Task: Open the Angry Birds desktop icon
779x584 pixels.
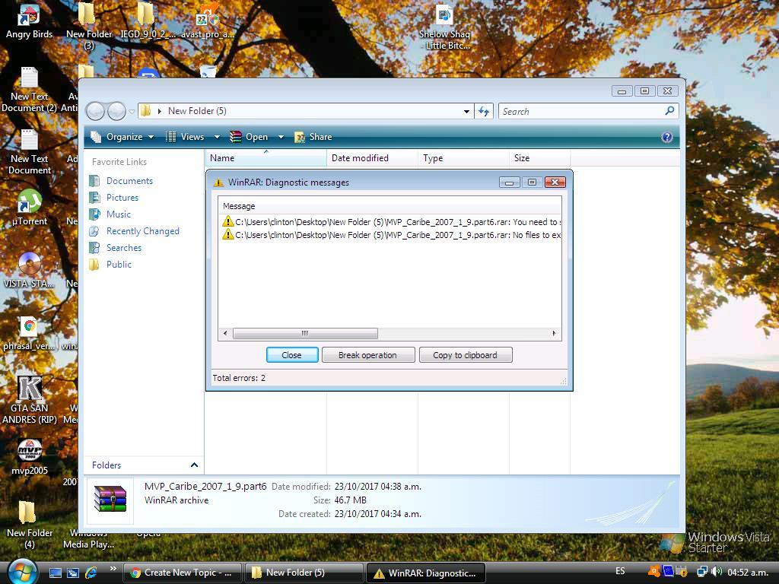Action: pyautogui.click(x=29, y=17)
